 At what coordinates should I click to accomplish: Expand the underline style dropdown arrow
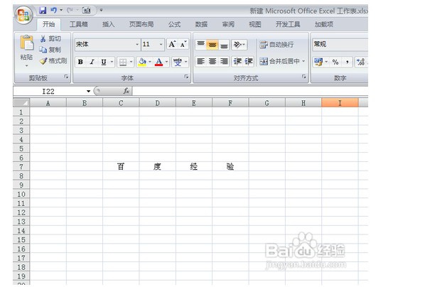click(x=112, y=62)
